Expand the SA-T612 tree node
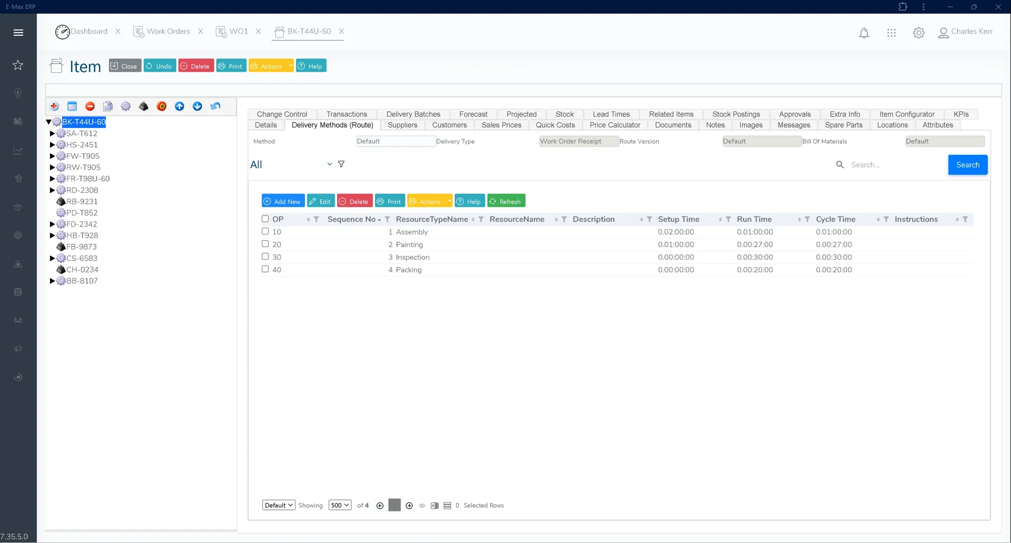 click(x=52, y=134)
